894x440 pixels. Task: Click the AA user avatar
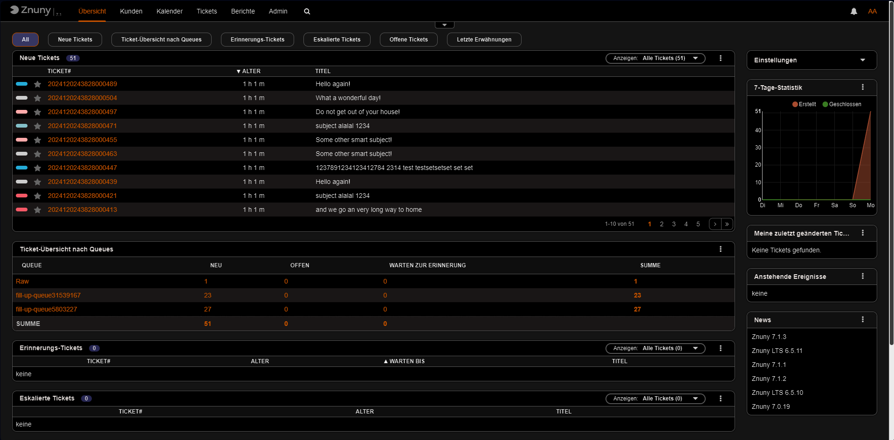[872, 12]
